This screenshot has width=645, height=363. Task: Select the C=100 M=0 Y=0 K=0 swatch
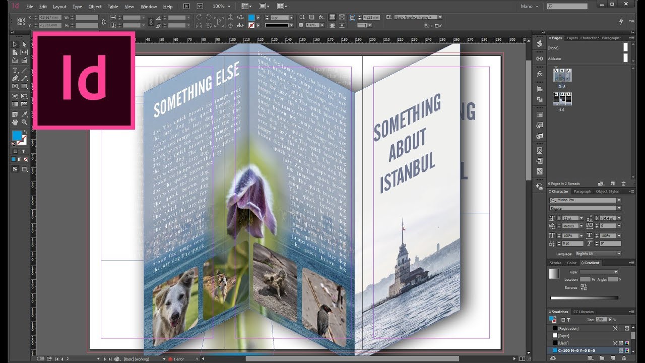coord(590,350)
